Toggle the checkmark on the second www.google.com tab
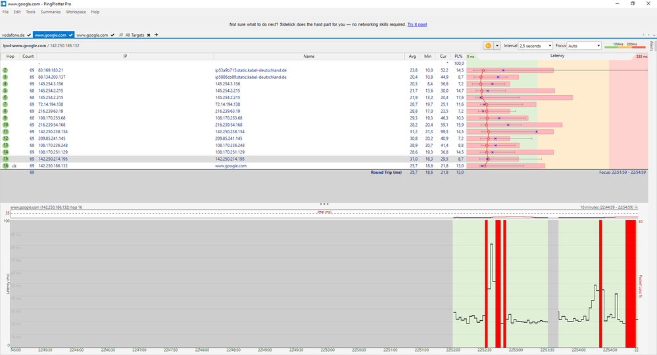This screenshot has width=657, height=355. (112, 35)
